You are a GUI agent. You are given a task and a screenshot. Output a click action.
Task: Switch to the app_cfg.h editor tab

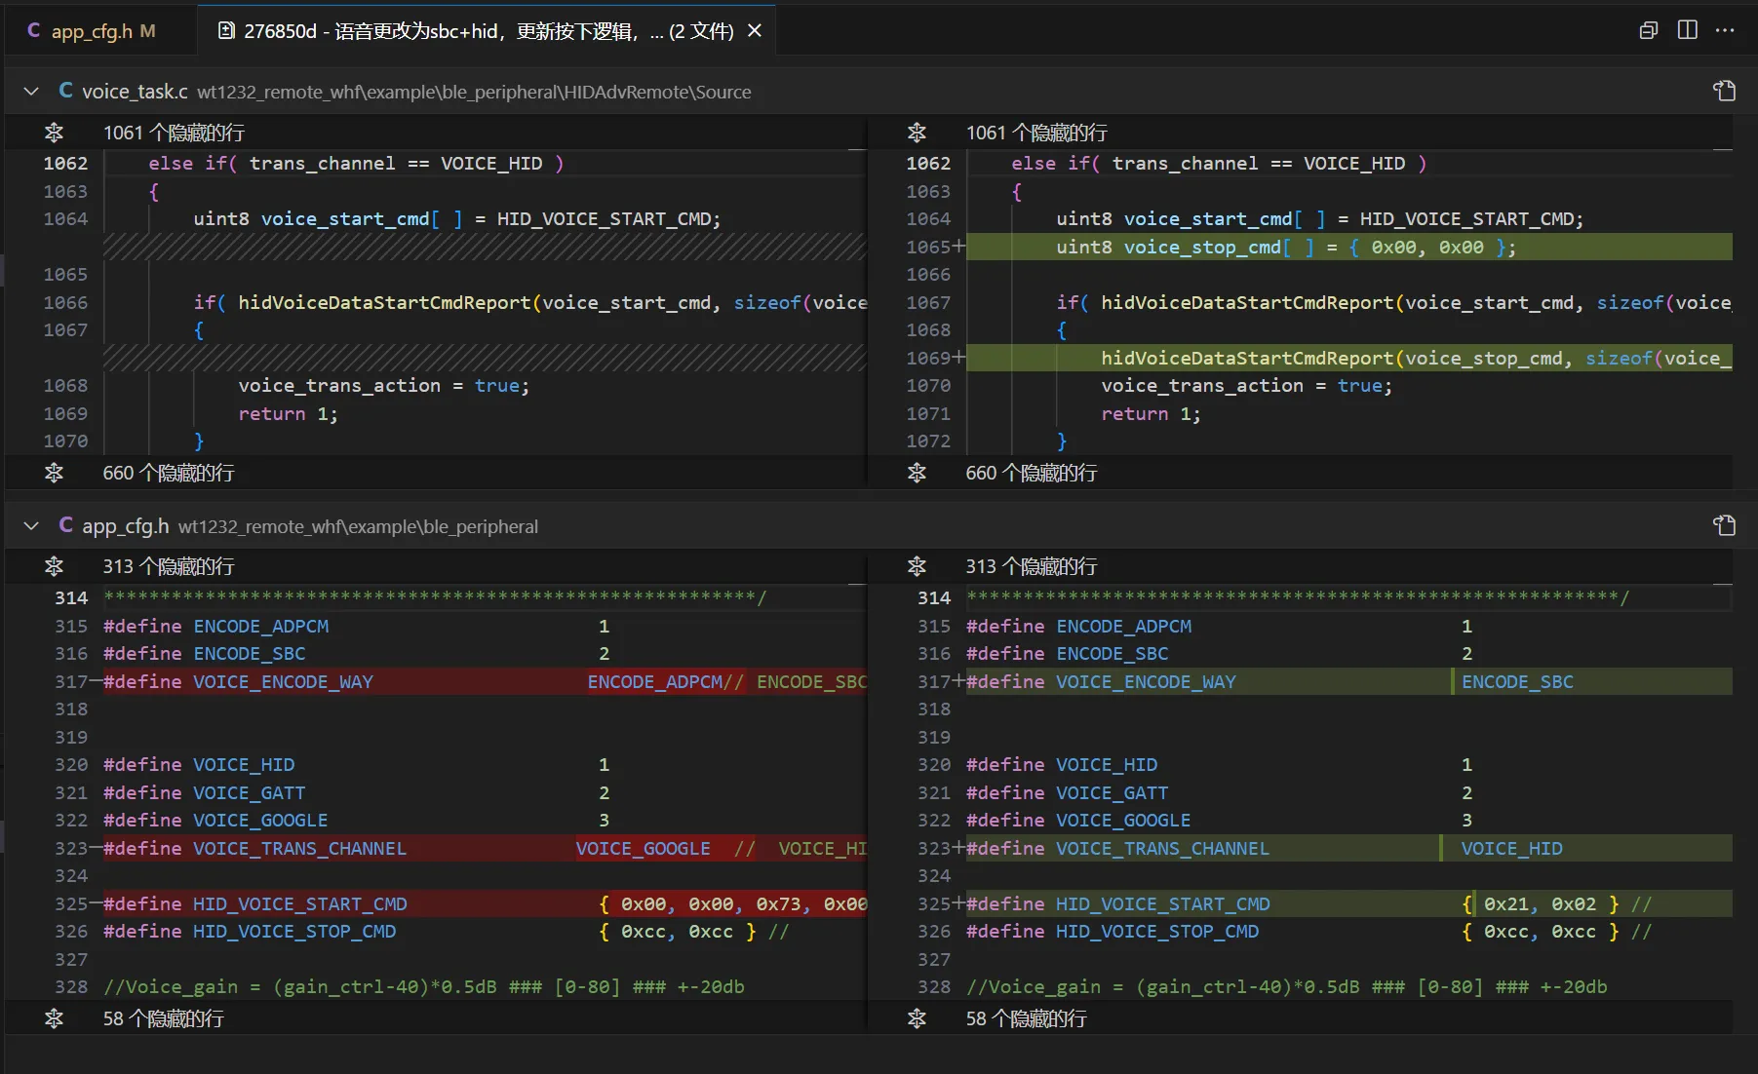point(92,31)
